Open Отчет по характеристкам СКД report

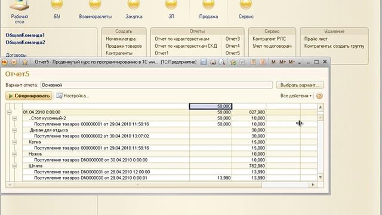click(186, 46)
